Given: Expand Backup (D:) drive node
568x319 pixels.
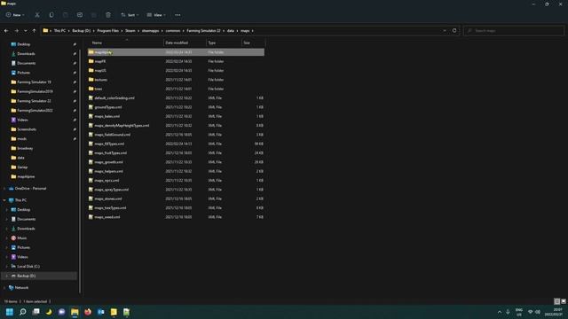Looking at the screenshot, I should 6,276.
